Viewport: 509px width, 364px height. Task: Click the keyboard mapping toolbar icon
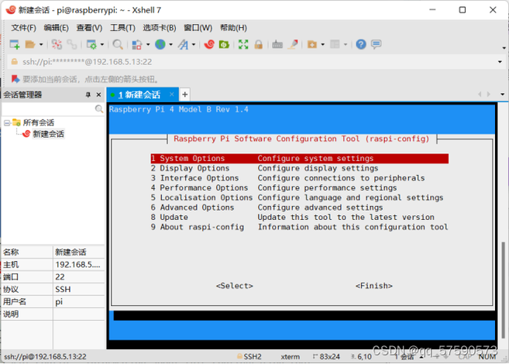coord(277,44)
